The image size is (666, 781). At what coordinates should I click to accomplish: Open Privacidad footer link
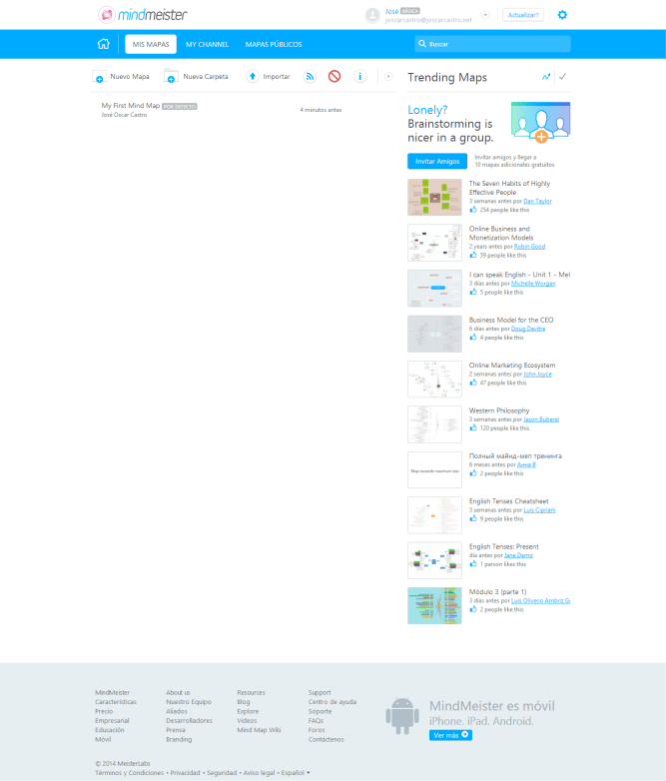tap(185, 773)
